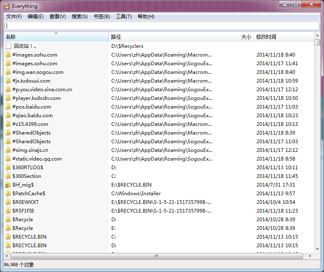Open the 查看(V) menu

pos(57,17)
